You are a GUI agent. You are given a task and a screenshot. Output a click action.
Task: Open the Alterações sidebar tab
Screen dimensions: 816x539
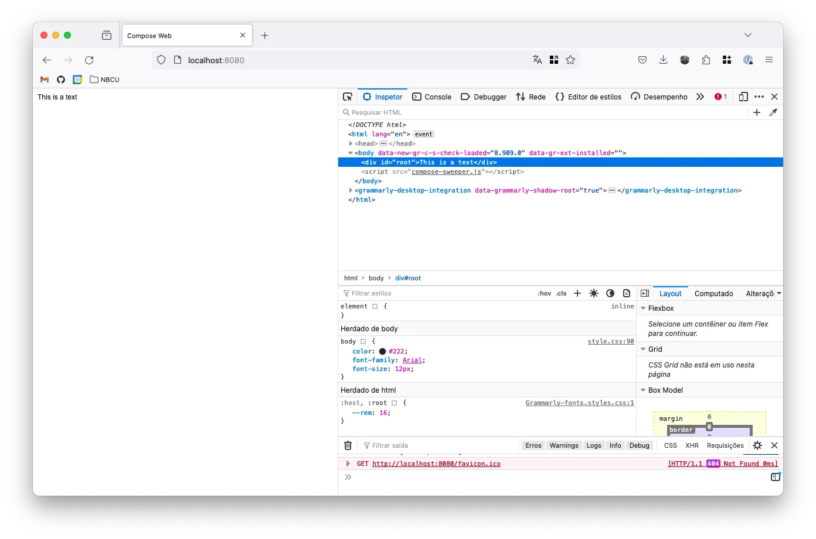coord(759,293)
